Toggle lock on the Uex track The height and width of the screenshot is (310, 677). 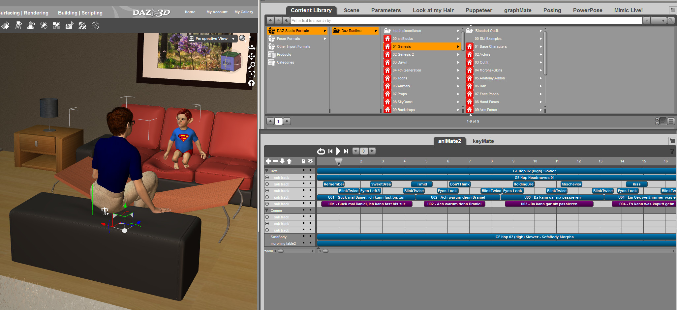pyautogui.click(x=303, y=170)
